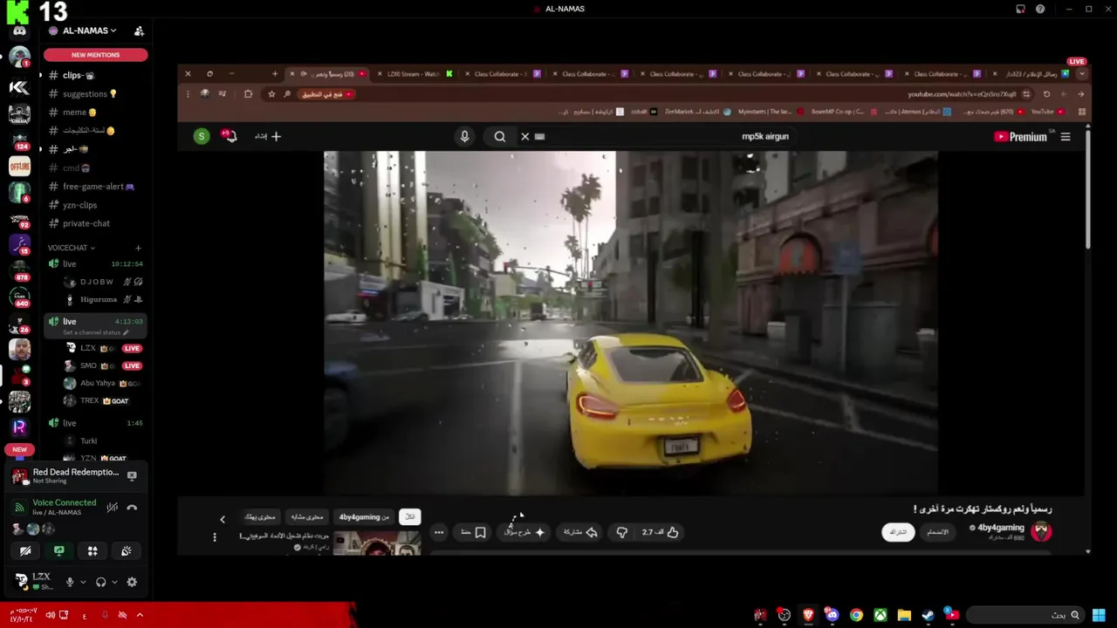Open the free-game-alert channel
Image resolution: width=1117 pixels, height=628 pixels.
(x=96, y=187)
